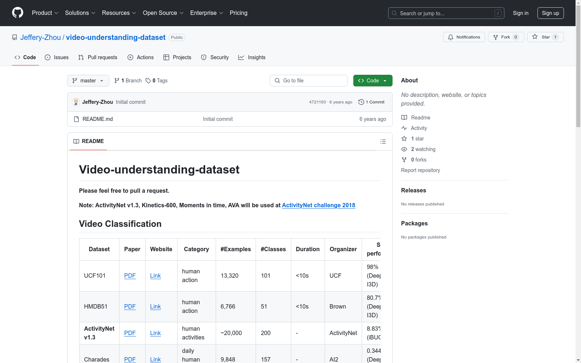Open the master branch selector
Viewport: 581px width, 363px height.
tap(88, 81)
